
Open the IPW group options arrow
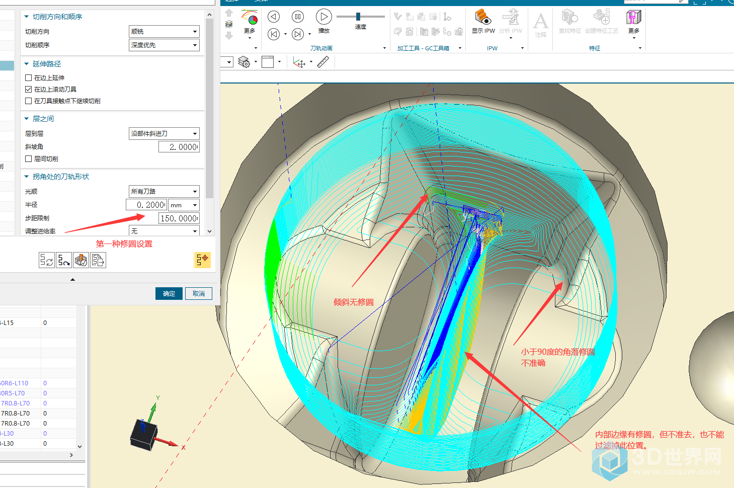(522, 48)
